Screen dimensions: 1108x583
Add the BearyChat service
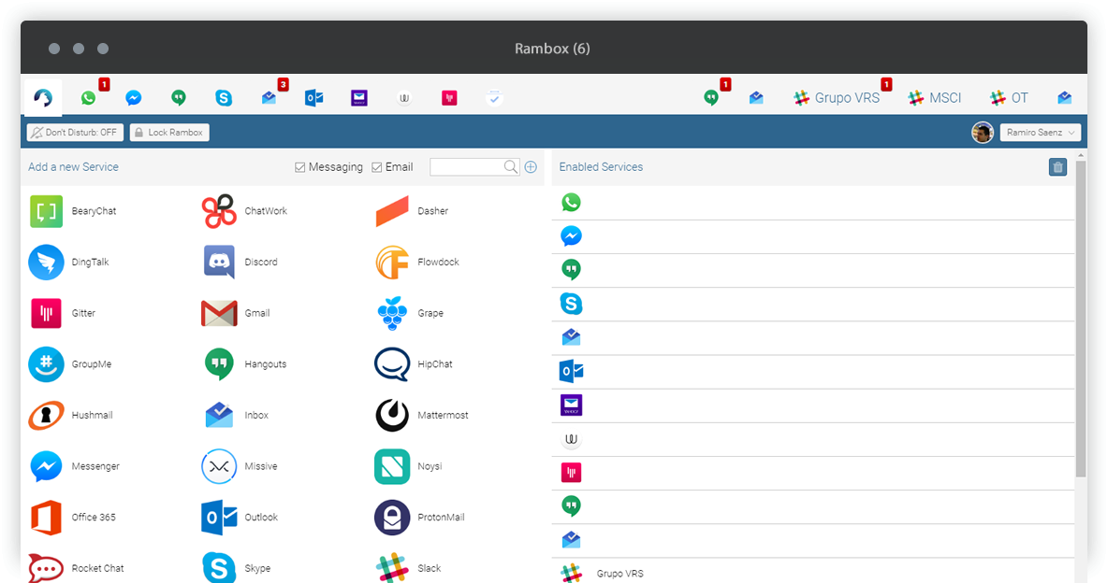(73, 211)
